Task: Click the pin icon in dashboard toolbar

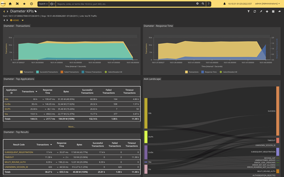Action: click(x=261, y=11)
